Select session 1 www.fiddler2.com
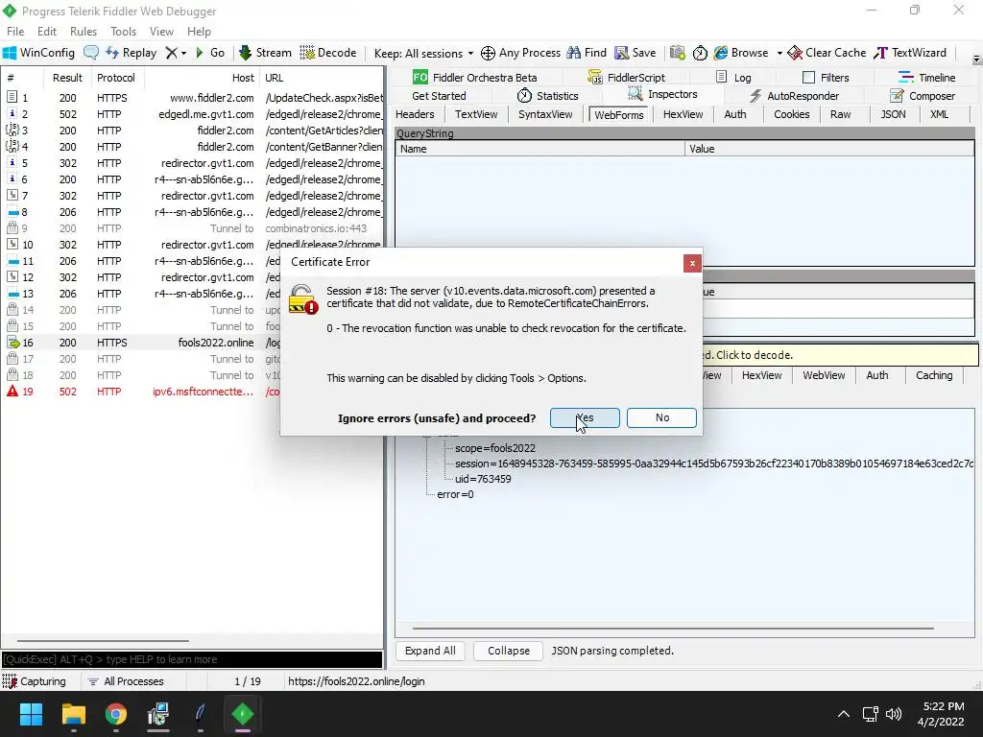Viewport: 983px width, 737px height. [x=191, y=98]
